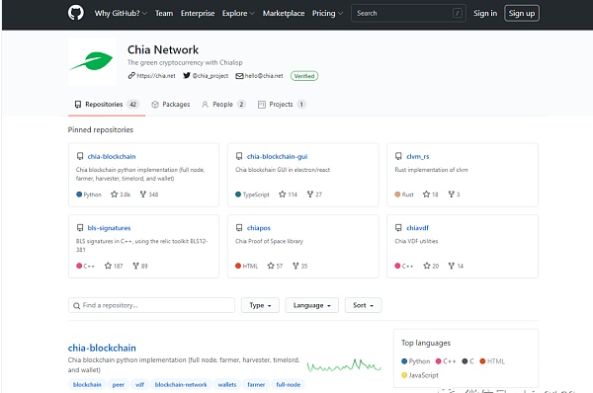Image resolution: width=593 pixels, height=393 pixels.
Task: Click the star icon on clvm_rs card
Action: 426,195
